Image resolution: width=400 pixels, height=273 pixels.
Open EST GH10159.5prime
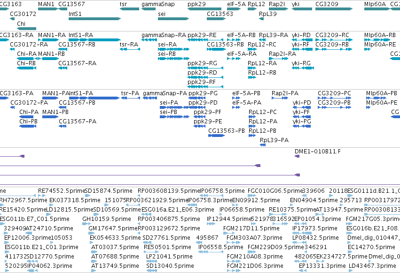pyautogui.click(x=107, y=219)
